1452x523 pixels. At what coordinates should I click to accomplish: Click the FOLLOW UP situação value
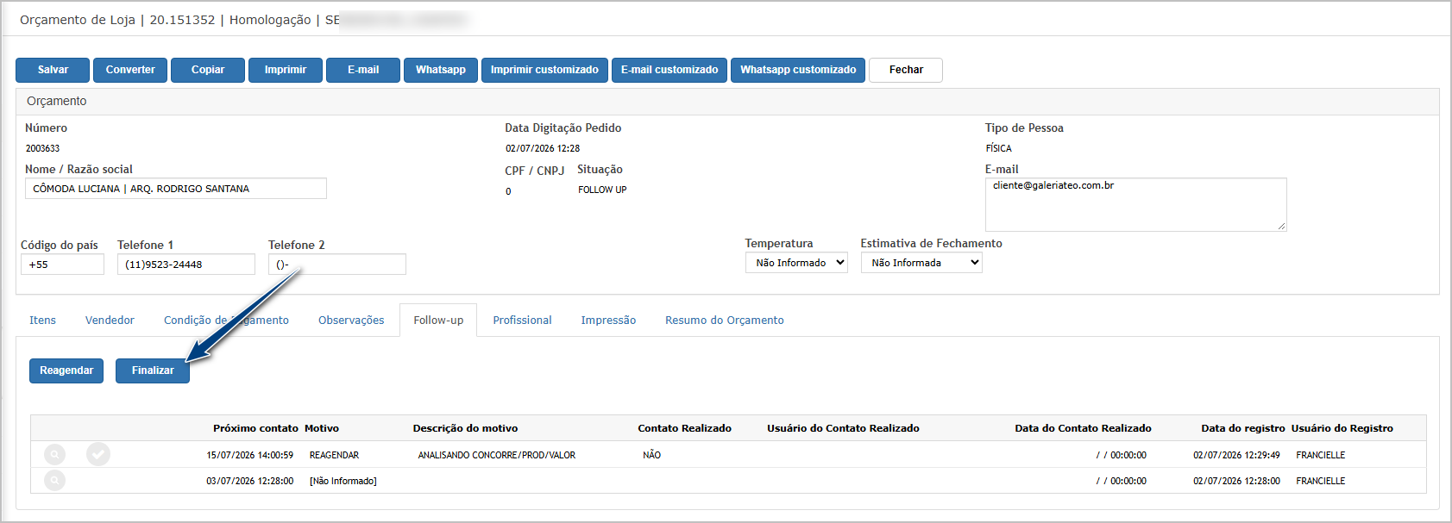(602, 190)
